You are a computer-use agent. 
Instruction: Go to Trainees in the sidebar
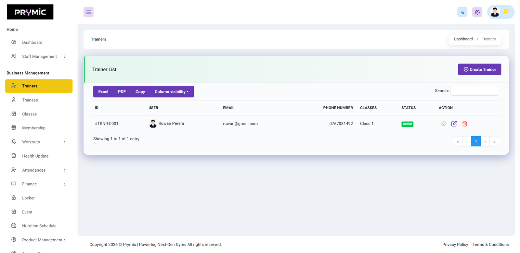30,100
